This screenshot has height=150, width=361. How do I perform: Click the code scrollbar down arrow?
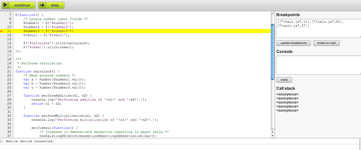click(273, 136)
